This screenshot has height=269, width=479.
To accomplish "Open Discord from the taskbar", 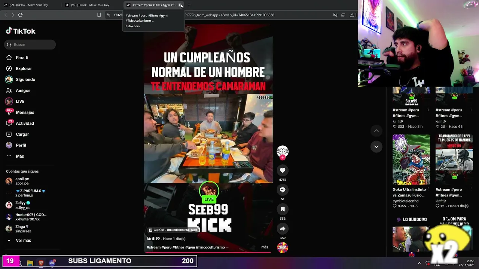I will (x=52, y=263).
